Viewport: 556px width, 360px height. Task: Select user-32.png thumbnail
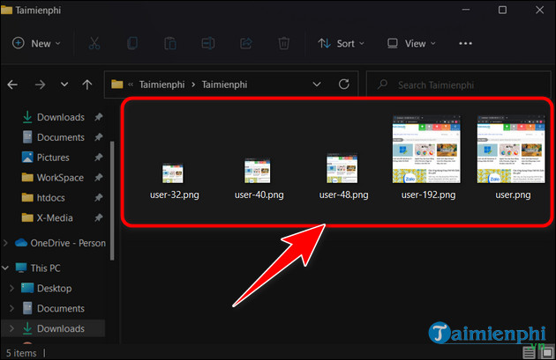point(173,173)
